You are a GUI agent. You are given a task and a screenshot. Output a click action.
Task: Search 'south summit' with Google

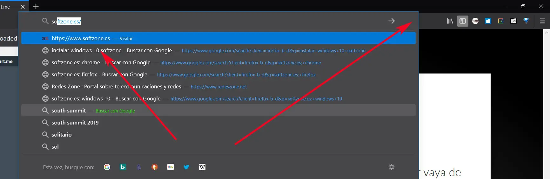pyautogui.click(x=218, y=111)
